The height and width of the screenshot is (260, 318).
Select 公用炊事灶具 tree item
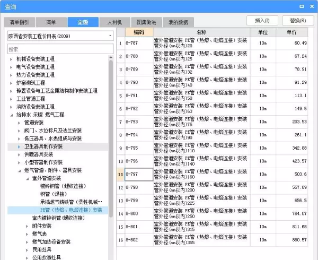[x=47, y=257]
